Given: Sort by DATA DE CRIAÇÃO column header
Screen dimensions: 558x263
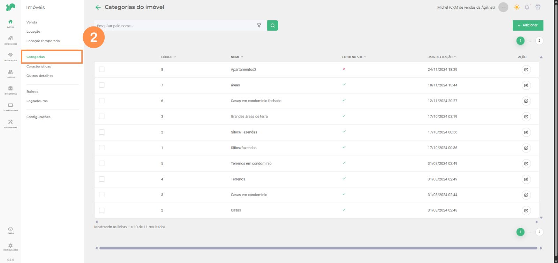Looking at the screenshot, I should 441,57.
